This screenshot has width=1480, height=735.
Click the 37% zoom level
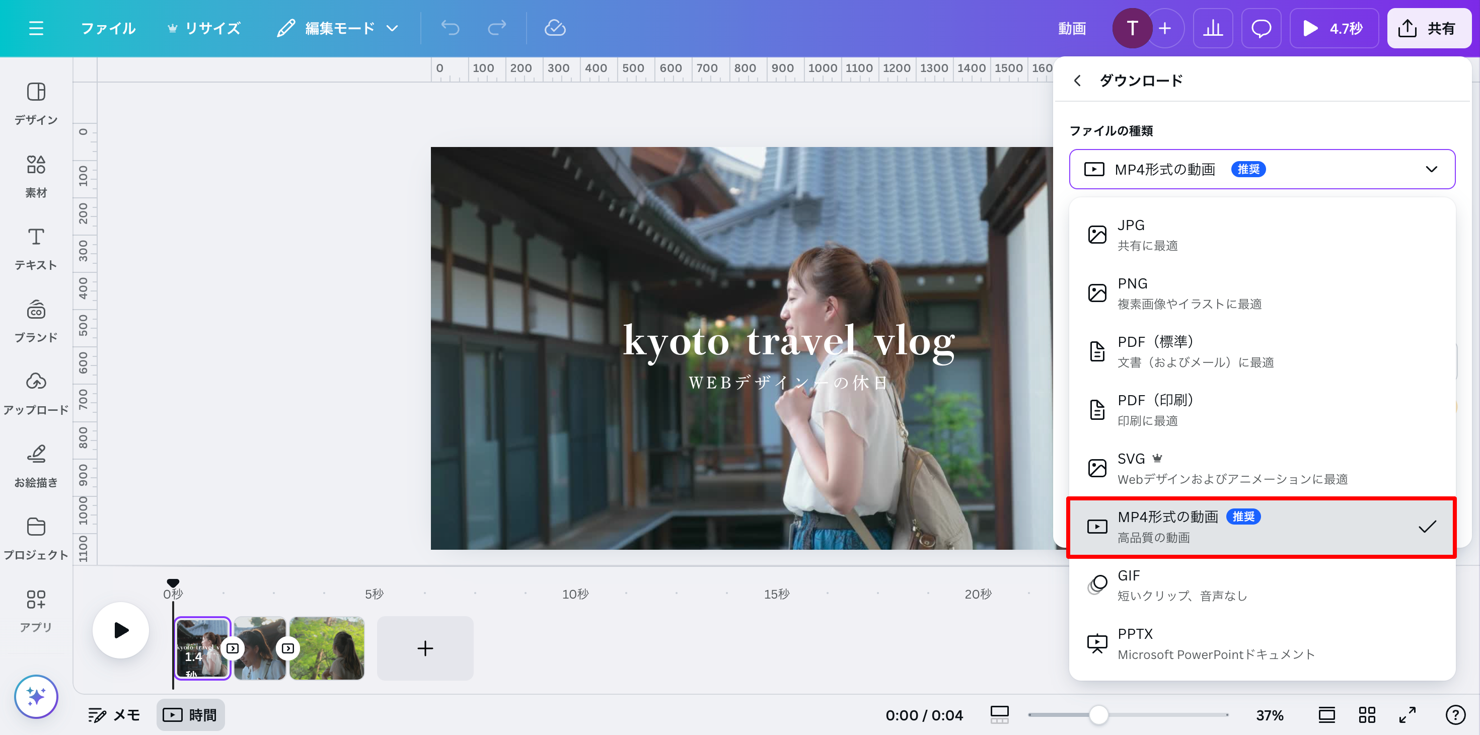point(1270,715)
